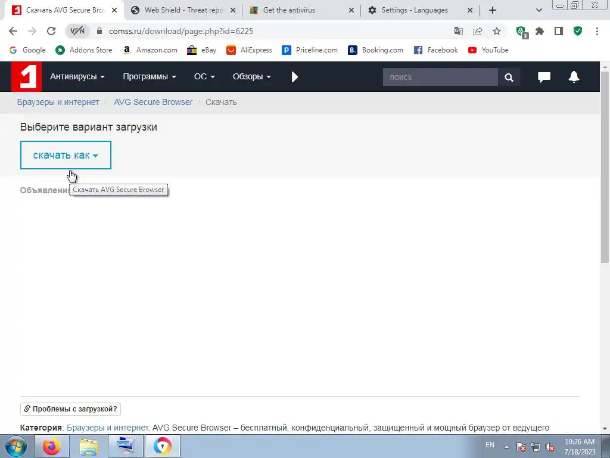Image resolution: width=610 pixels, height=458 pixels.
Task: Close the Settings - Languages tab
Action: (x=469, y=10)
